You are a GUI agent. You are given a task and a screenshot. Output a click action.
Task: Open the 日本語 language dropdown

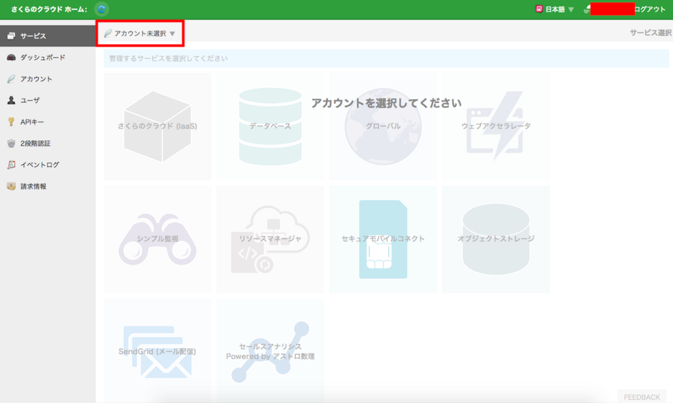coord(555,9)
